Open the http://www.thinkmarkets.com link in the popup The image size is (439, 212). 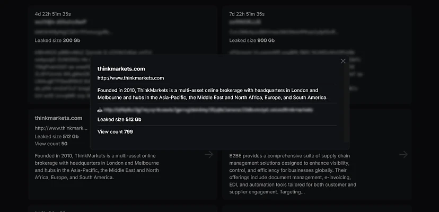pyautogui.click(x=130, y=78)
